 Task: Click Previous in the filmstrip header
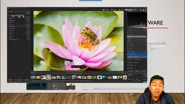click(76, 74)
